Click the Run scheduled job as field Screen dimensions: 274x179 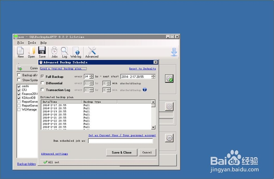coord(121,141)
